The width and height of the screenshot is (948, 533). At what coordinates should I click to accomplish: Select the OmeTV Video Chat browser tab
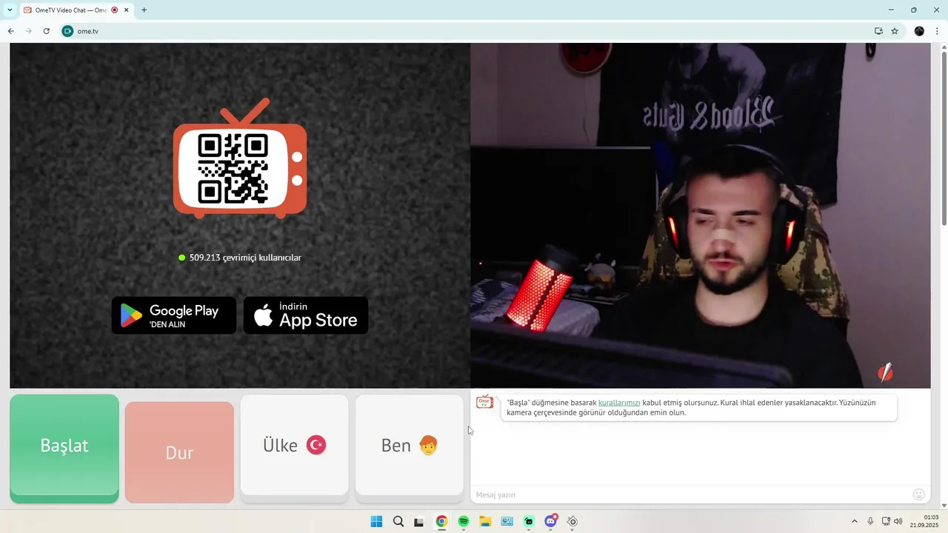tap(76, 10)
